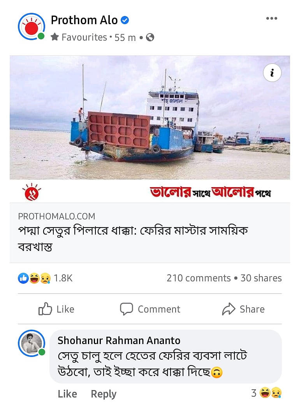The image size is (299, 415).
Task: Open the ferry photo article thumbnail
Action: click(x=150, y=117)
